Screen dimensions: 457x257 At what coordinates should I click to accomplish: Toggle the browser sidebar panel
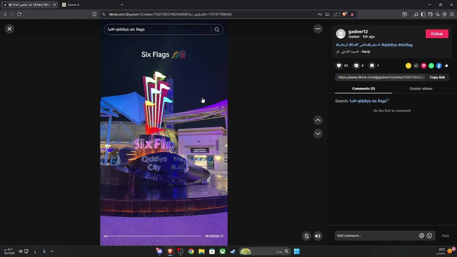423,14
